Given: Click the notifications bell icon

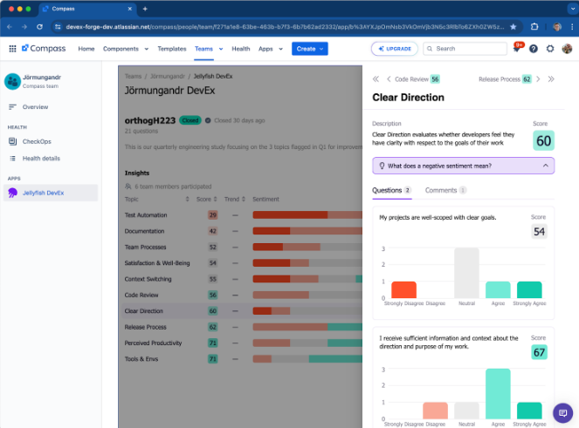Looking at the screenshot, I should pyautogui.click(x=517, y=49).
